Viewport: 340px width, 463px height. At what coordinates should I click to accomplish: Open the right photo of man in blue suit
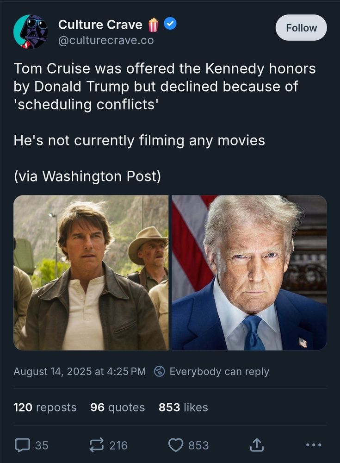(249, 272)
